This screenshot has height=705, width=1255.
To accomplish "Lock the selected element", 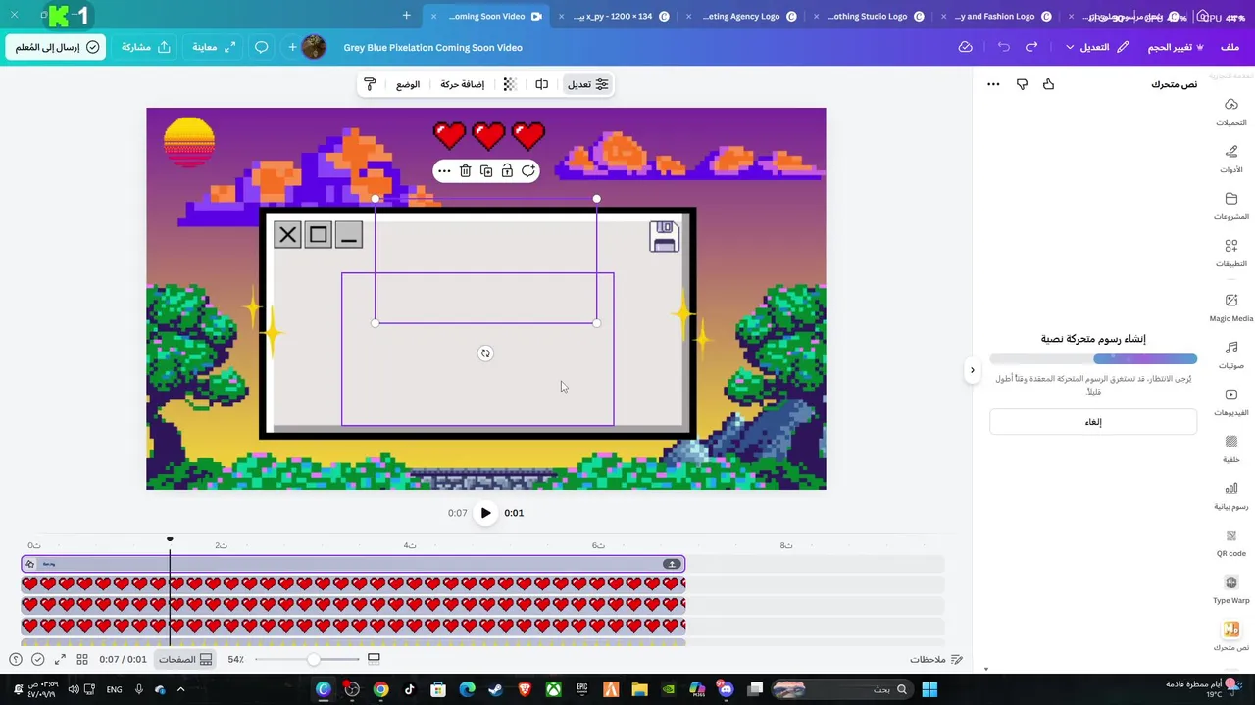I will click(507, 171).
